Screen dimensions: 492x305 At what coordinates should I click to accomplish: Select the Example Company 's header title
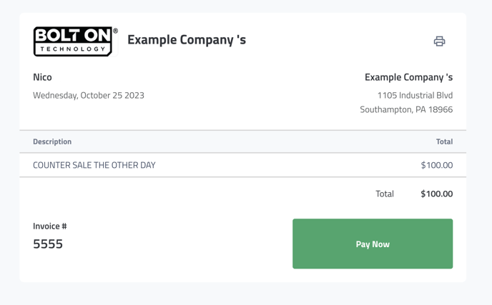187,40
